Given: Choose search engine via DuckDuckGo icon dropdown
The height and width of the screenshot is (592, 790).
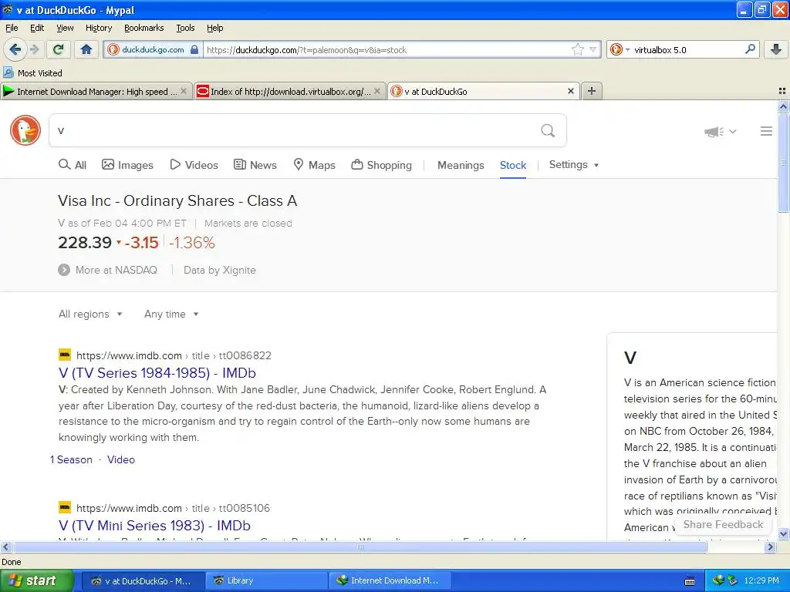Looking at the screenshot, I should 620,49.
